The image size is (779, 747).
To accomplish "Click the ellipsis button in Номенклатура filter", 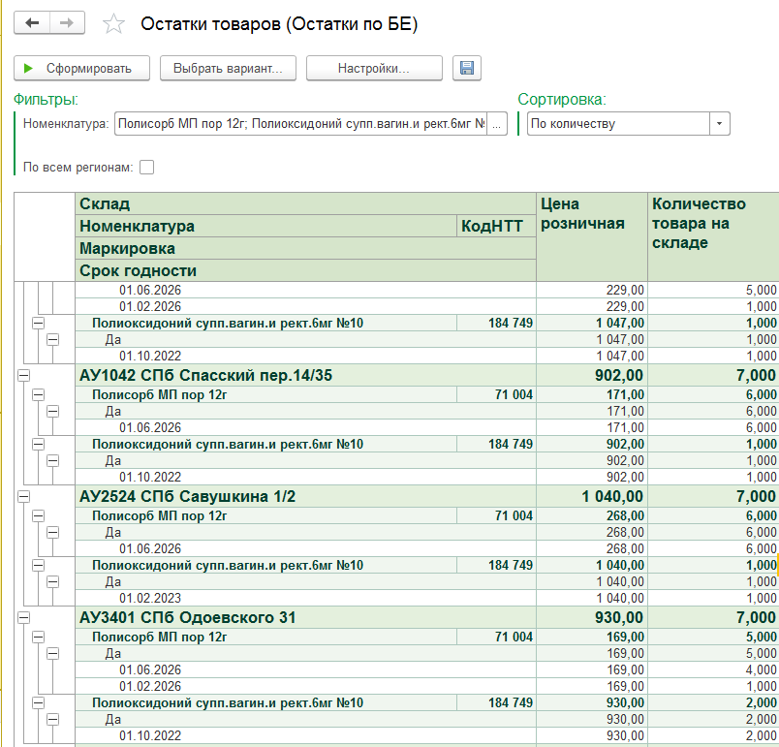I will pos(498,124).
